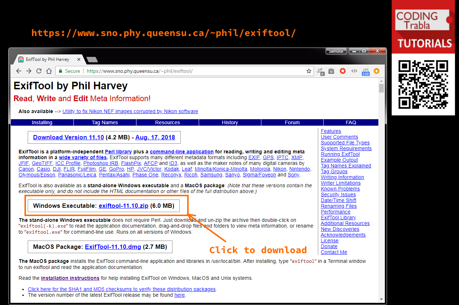This screenshot has height=305, width=459.
Task: Reload the ExifTool page
Action: click(x=39, y=71)
